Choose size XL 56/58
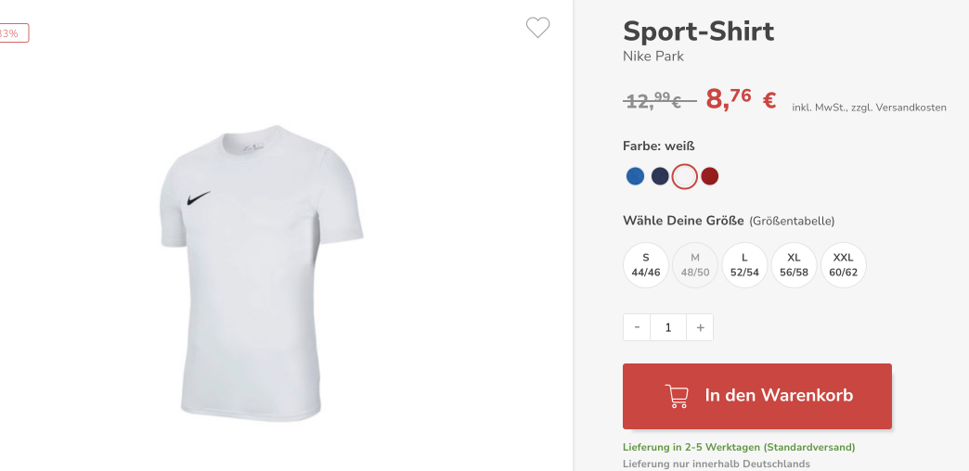This screenshot has height=471, width=969. click(795, 265)
